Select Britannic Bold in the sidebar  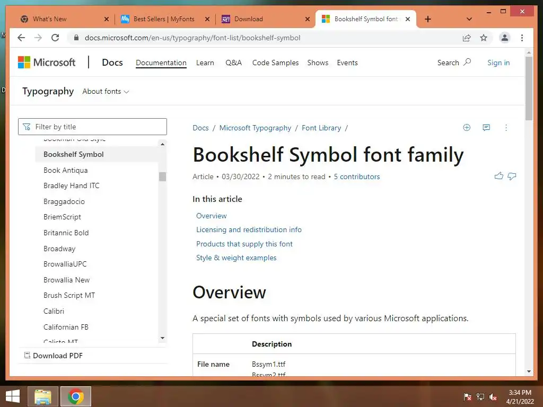66,233
